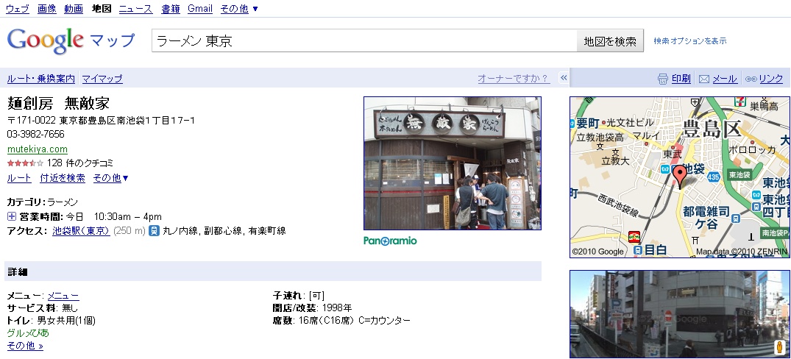Click the Google マップ logo

71,40
